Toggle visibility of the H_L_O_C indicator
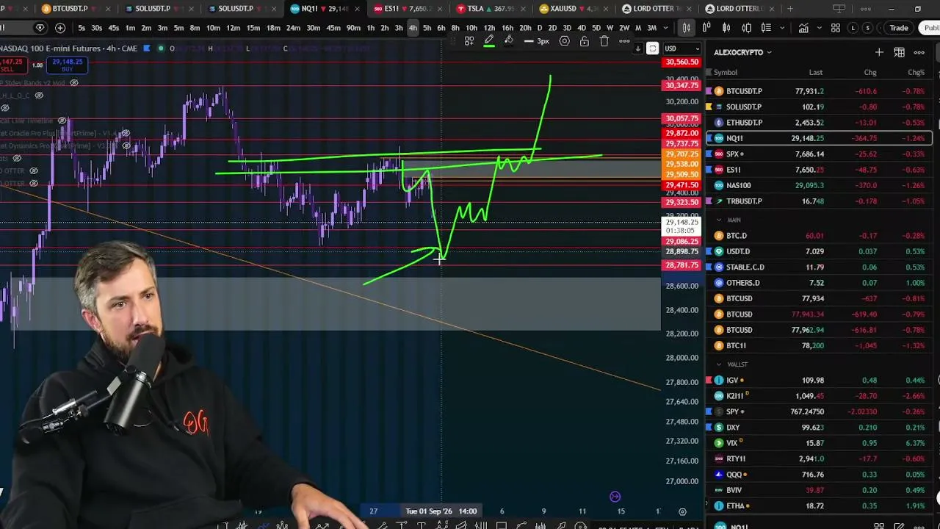The width and height of the screenshot is (940, 529). click(x=39, y=96)
